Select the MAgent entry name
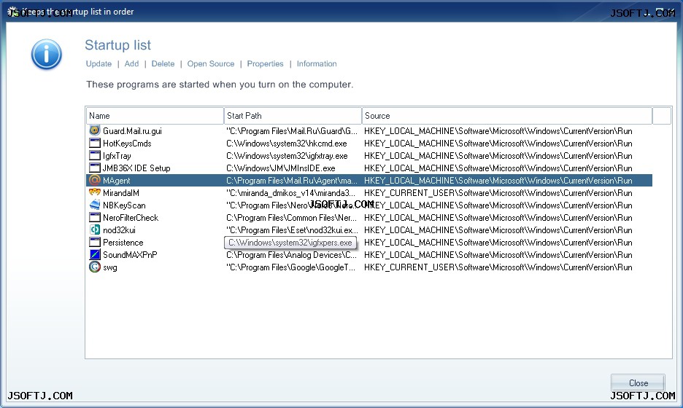This screenshot has height=408, width=683. pyautogui.click(x=116, y=181)
